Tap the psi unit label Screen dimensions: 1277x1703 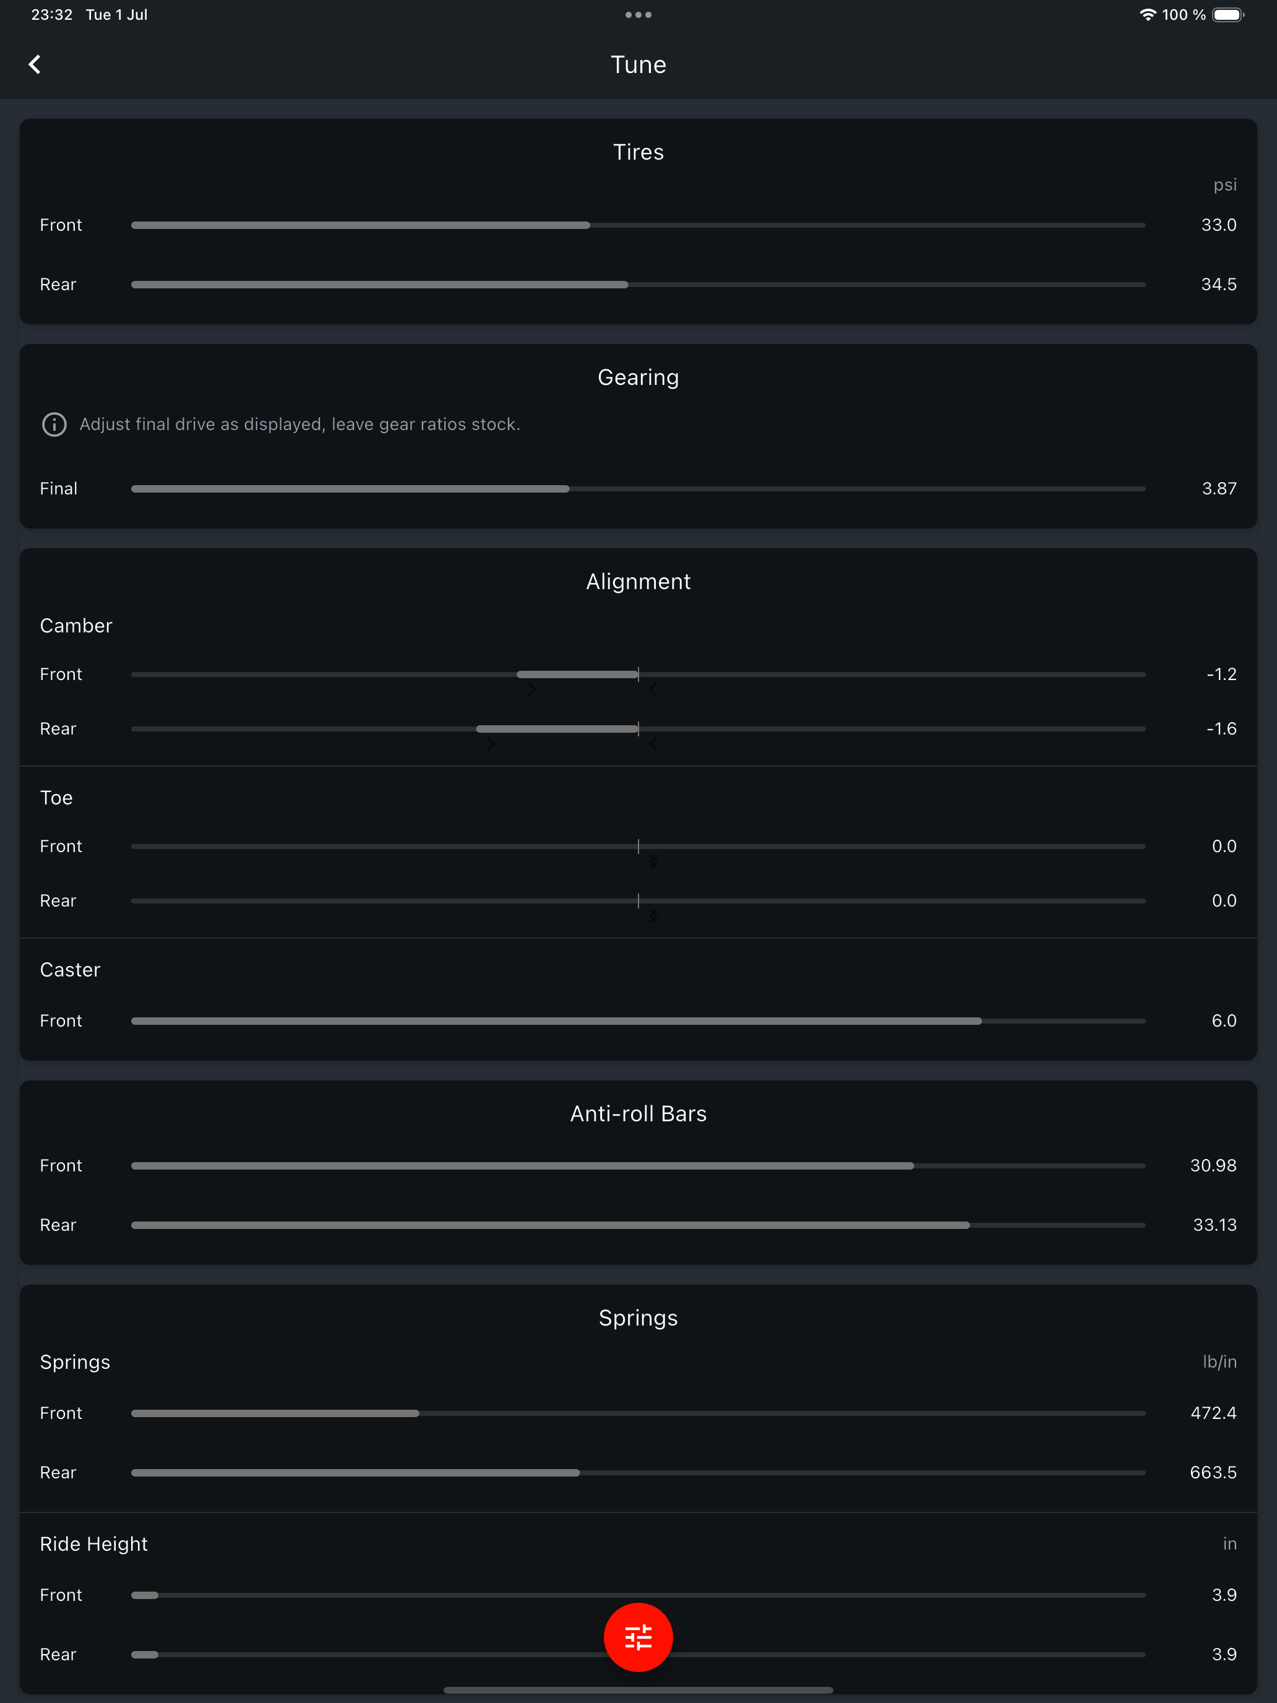(1224, 186)
